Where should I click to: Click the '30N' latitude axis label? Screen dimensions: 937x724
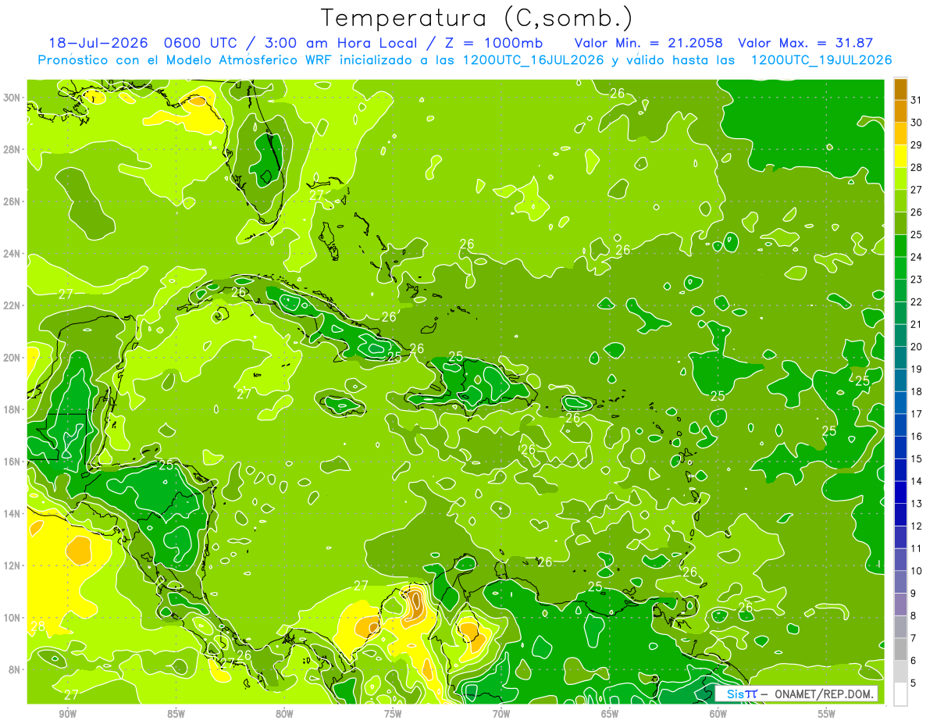point(12,98)
